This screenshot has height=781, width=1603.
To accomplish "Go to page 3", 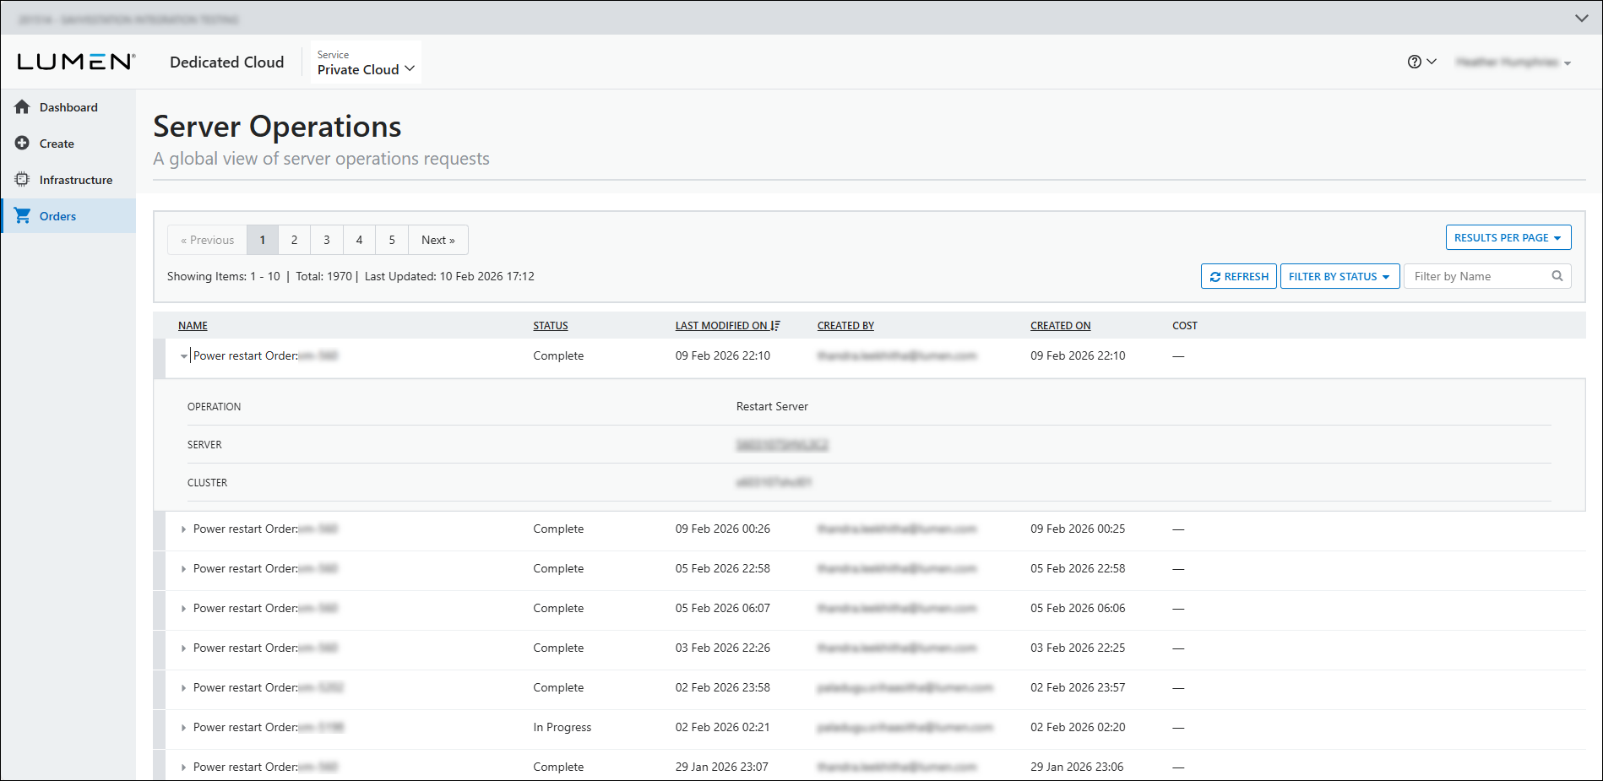I will pyautogui.click(x=327, y=240).
